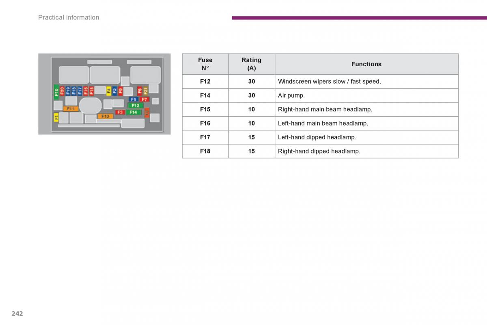Click red fuse F15 in the fusebox diagram

click(91, 91)
